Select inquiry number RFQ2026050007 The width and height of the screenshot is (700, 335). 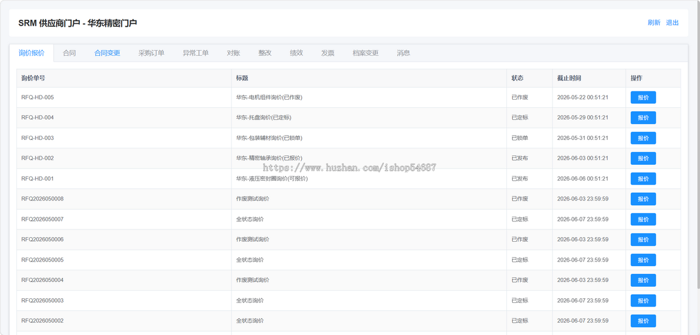click(x=43, y=219)
